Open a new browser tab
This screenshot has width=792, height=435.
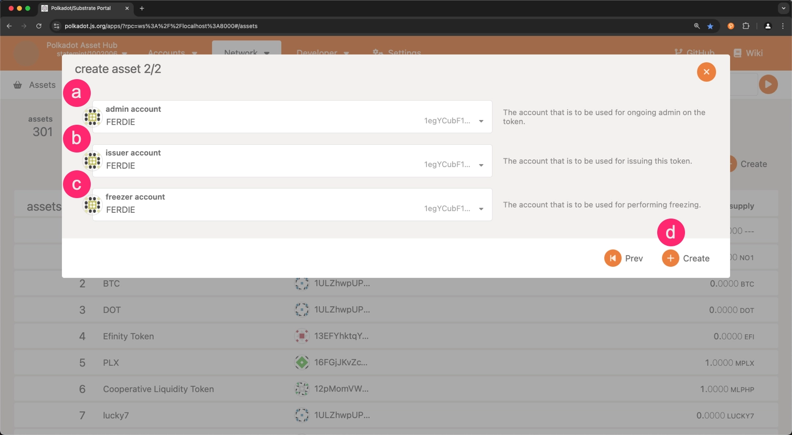(x=142, y=8)
